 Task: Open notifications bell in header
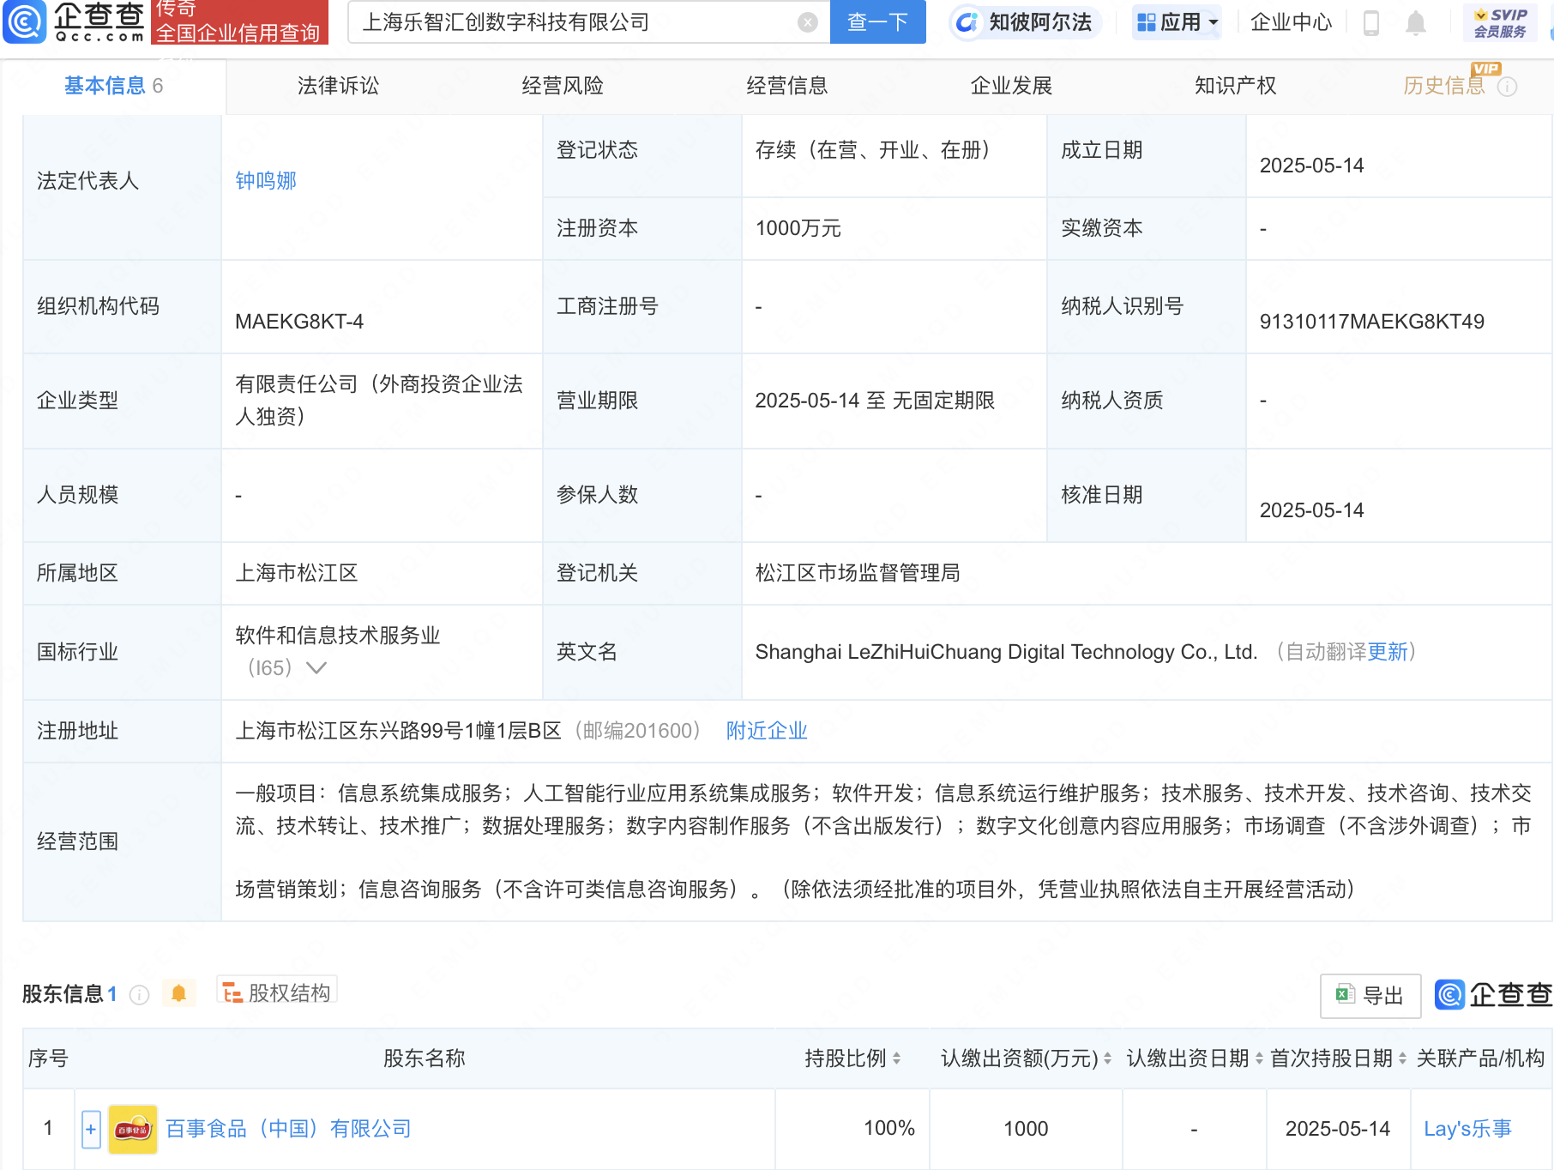click(1416, 23)
